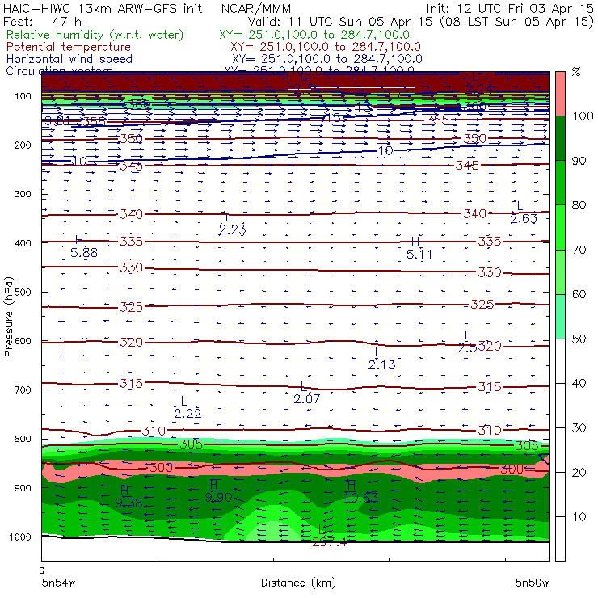Click the colorbar '50' tick label

[579, 339]
